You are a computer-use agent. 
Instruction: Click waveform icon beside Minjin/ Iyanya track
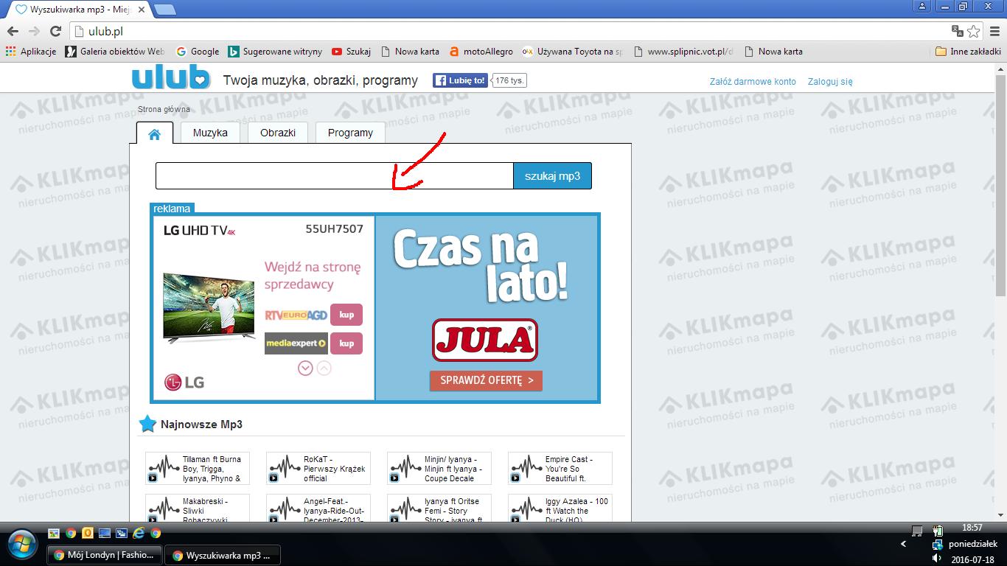pyautogui.click(x=405, y=469)
